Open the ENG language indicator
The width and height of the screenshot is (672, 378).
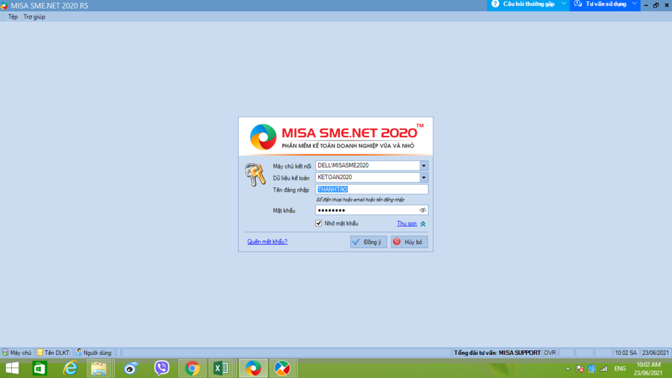coord(619,369)
